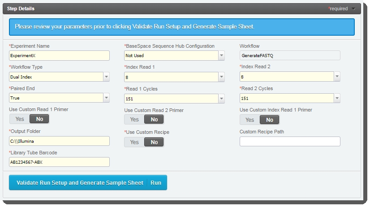The height and width of the screenshot is (207, 370).
Task: Open the Index Read 1 dropdown
Action: 221,77
